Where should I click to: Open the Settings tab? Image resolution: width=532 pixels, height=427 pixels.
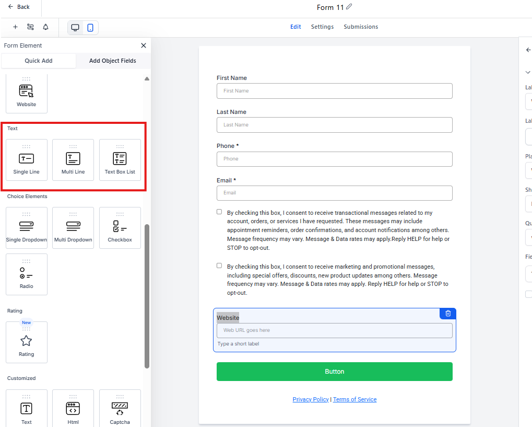pyautogui.click(x=322, y=27)
